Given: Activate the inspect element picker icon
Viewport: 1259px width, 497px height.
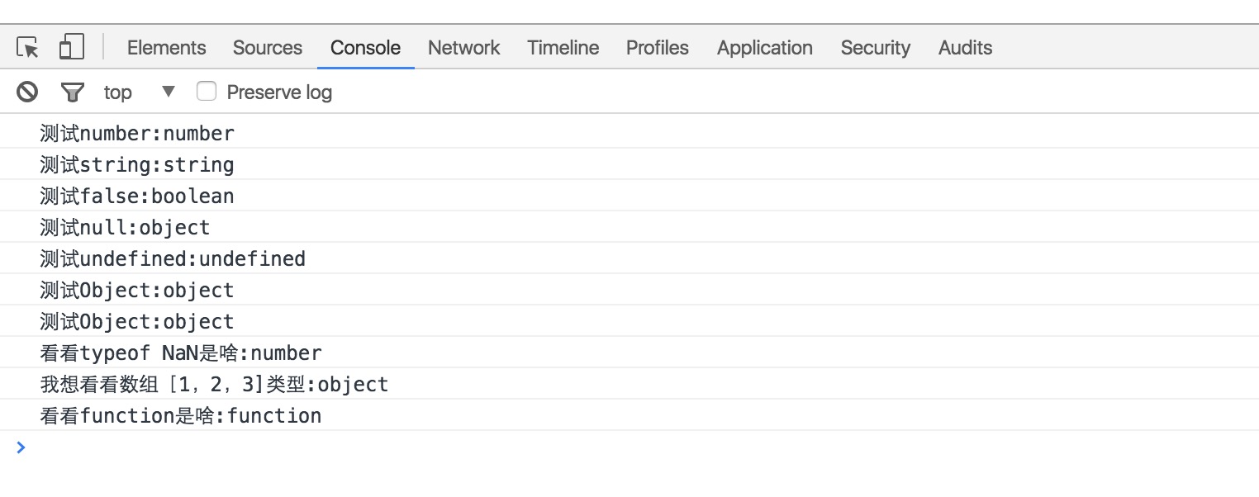Looking at the screenshot, I should (28, 48).
